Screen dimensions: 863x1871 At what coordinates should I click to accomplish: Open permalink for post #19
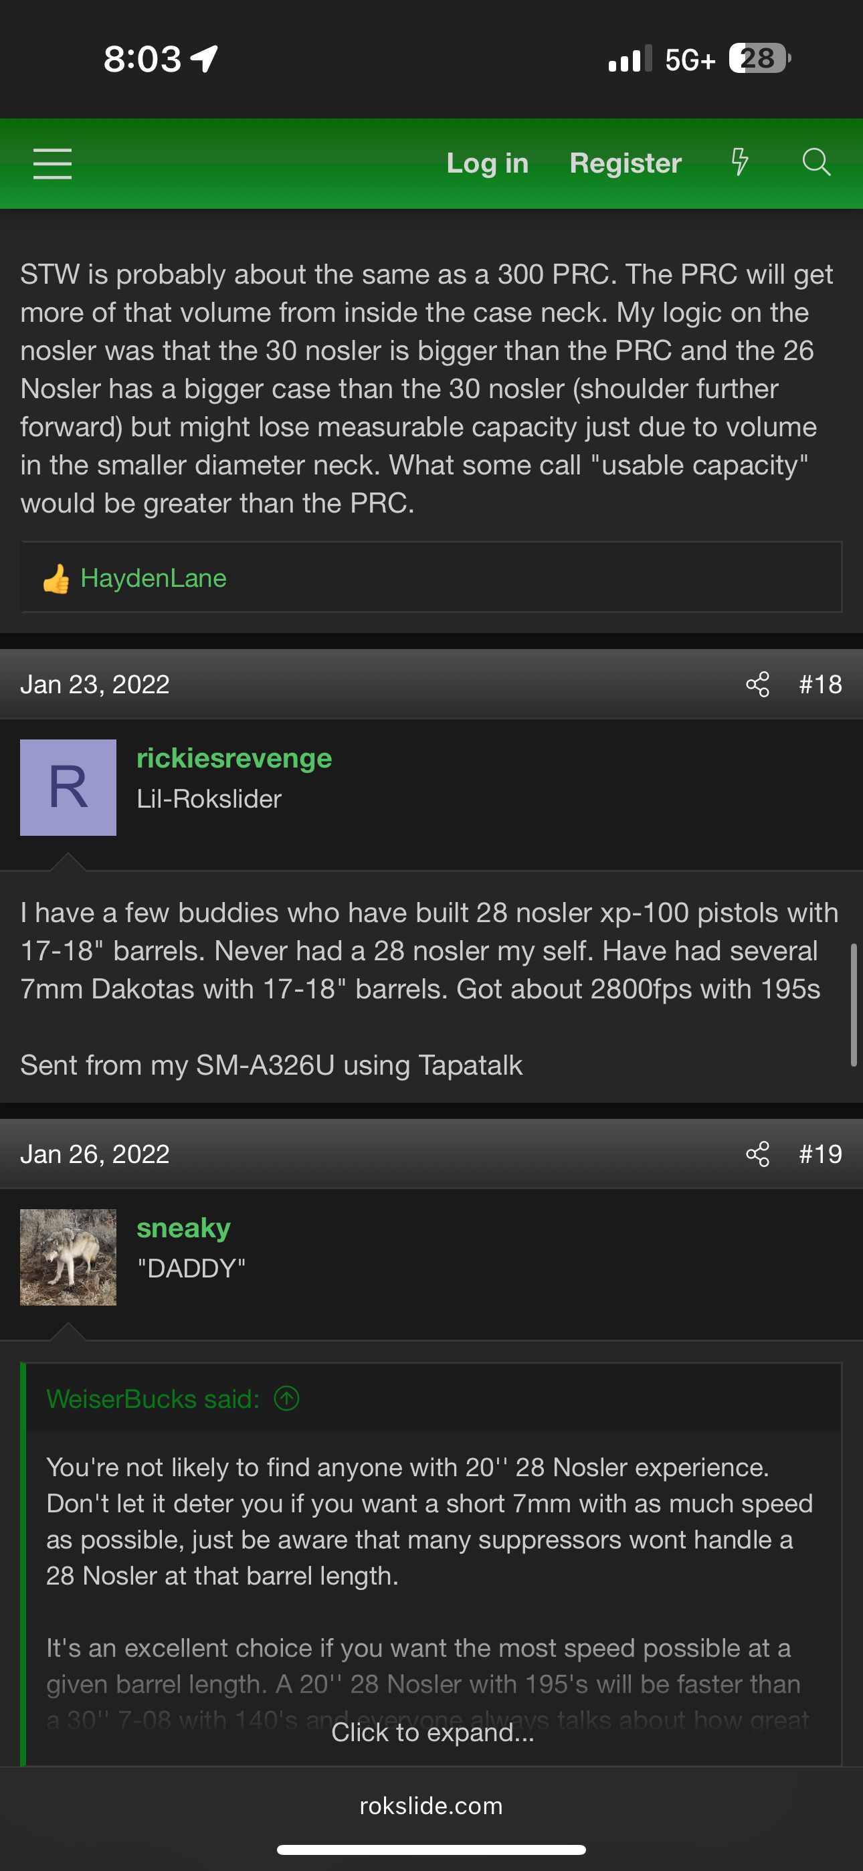pos(820,1154)
